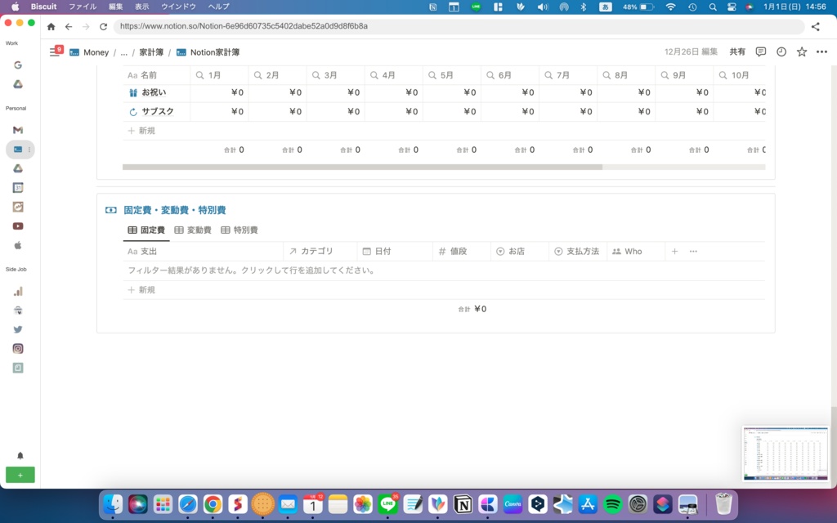The image size is (837, 523).
Task: Open LINE app from the Dock
Action: coord(387,503)
